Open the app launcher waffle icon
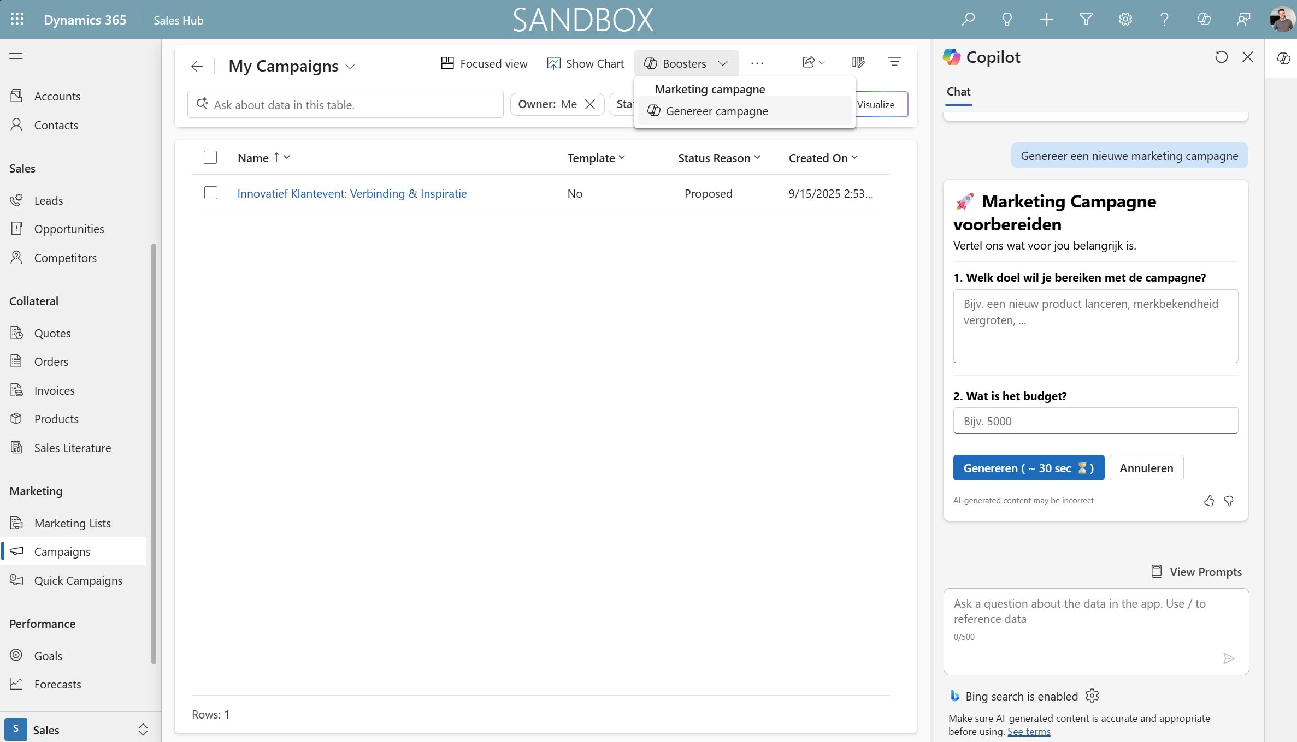Viewport: 1297px width, 742px height. point(17,20)
